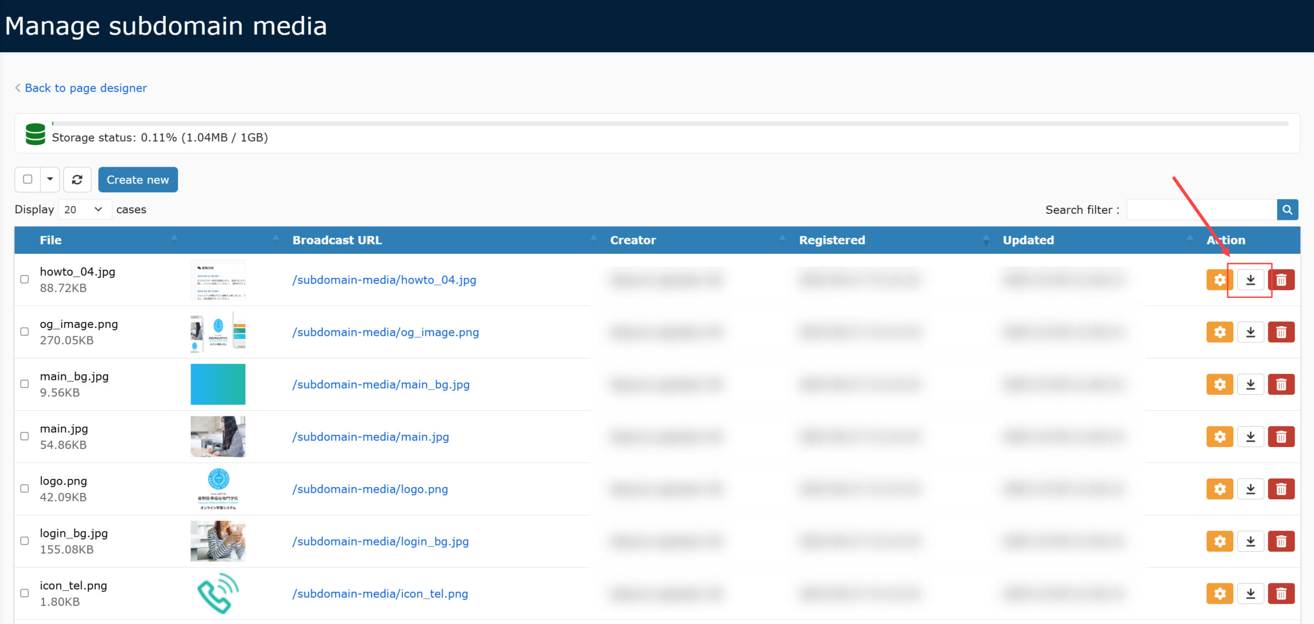Image resolution: width=1314 pixels, height=624 pixels.
Task: Go back to page designer link
Action: (x=86, y=88)
